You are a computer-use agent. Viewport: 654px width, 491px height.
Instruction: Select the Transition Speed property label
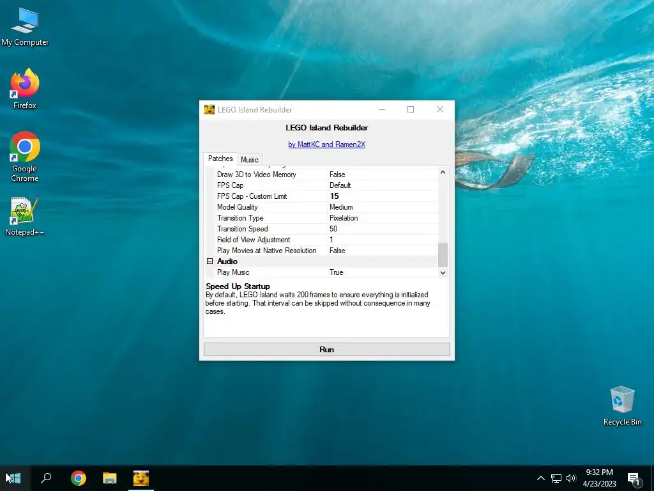click(x=242, y=229)
